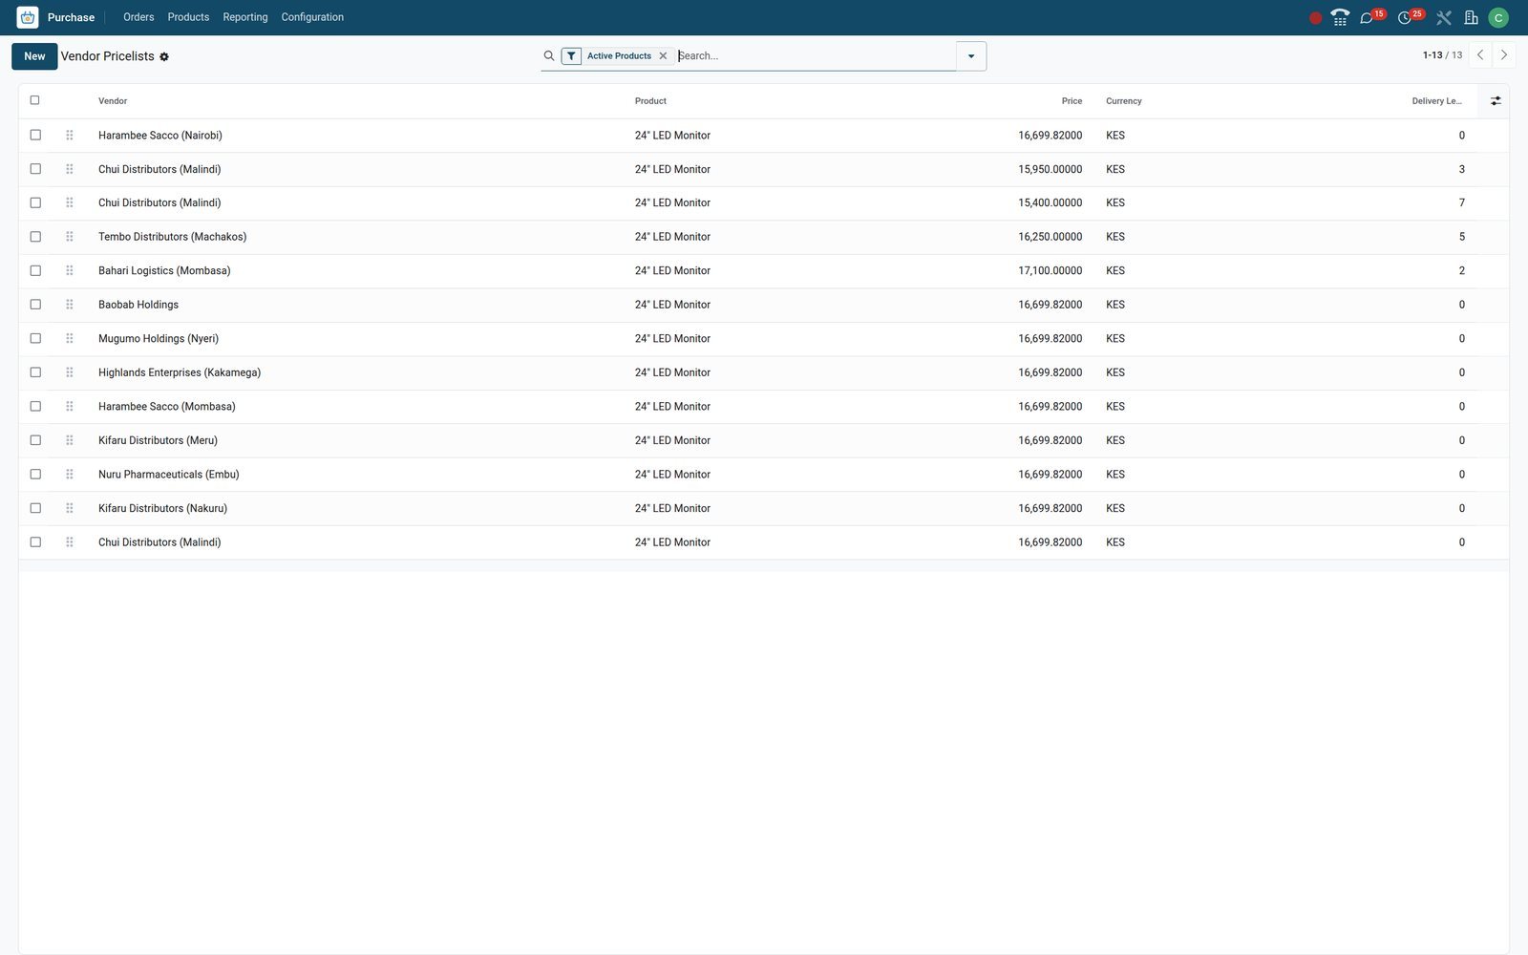The width and height of the screenshot is (1528, 955).
Task: Click the red recording indicator icon
Action: point(1315,17)
